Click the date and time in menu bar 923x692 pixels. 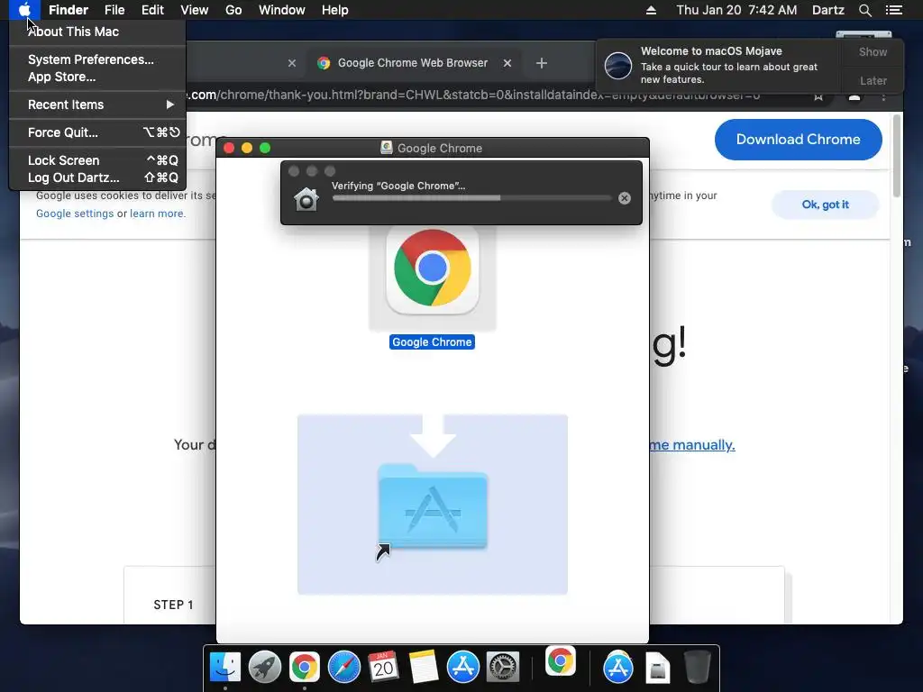pyautogui.click(x=736, y=10)
